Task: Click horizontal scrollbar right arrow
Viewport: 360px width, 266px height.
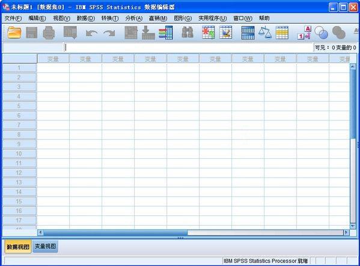Action: 346,232
